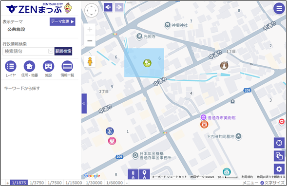Select the 1/30000 scale tab
287x186 pixels.
coord(94,183)
